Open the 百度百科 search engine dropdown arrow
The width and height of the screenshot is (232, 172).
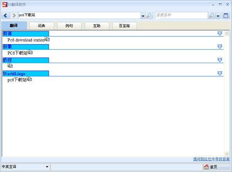point(218,16)
